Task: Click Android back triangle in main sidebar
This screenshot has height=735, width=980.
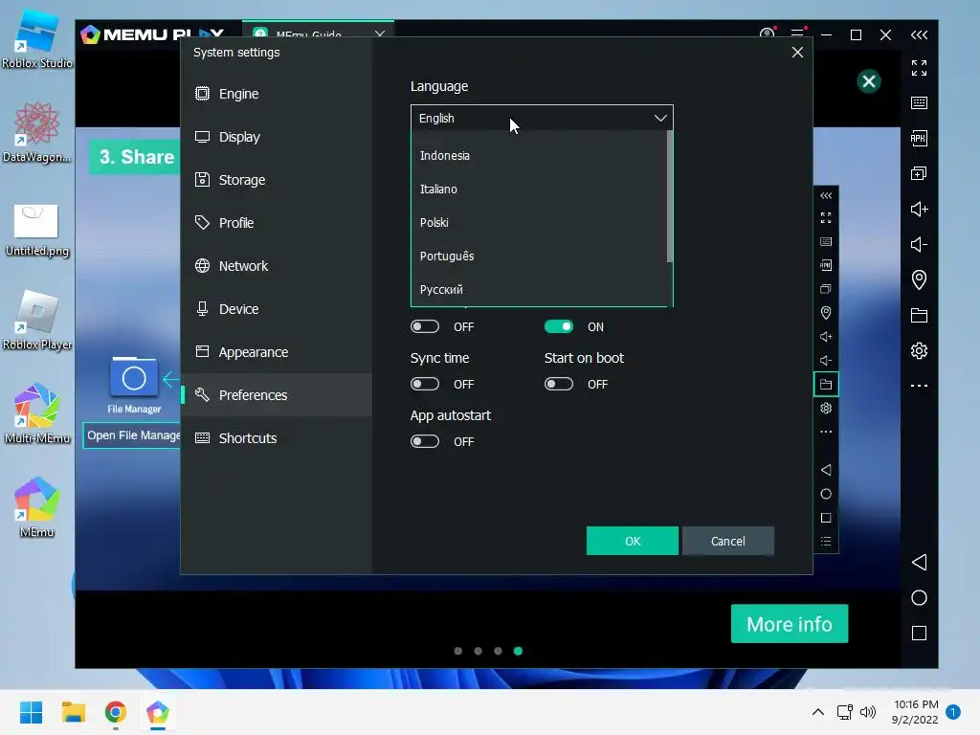Action: pyautogui.click(x=919, y=562)
